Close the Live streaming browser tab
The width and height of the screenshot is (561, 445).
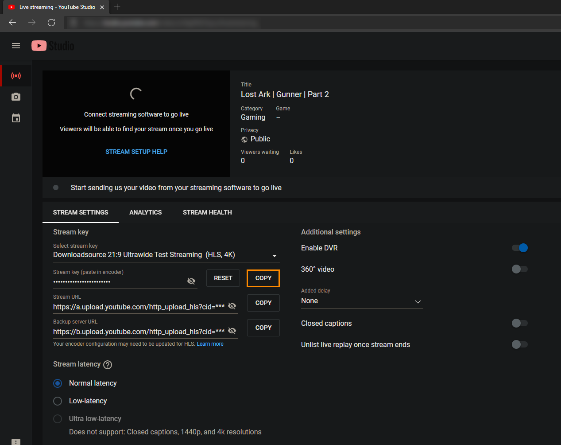(x=102, y=7)
